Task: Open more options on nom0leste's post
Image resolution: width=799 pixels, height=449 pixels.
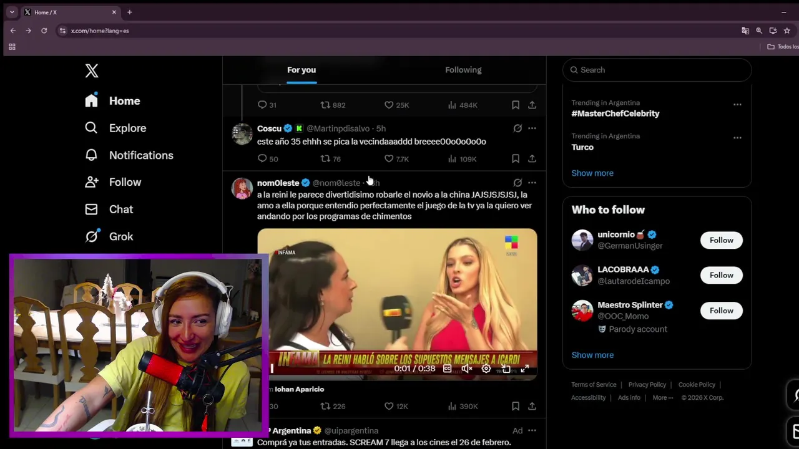Action: [532, 183]
